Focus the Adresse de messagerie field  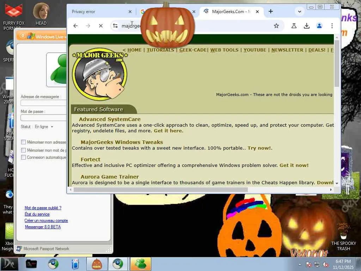click(43, 103)
